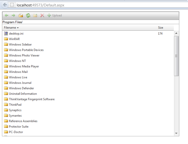This screenshot has width=188, height=144.
Task: Open the WinRAR folder name
Action: pyautogui.click(x=14, y=39)
